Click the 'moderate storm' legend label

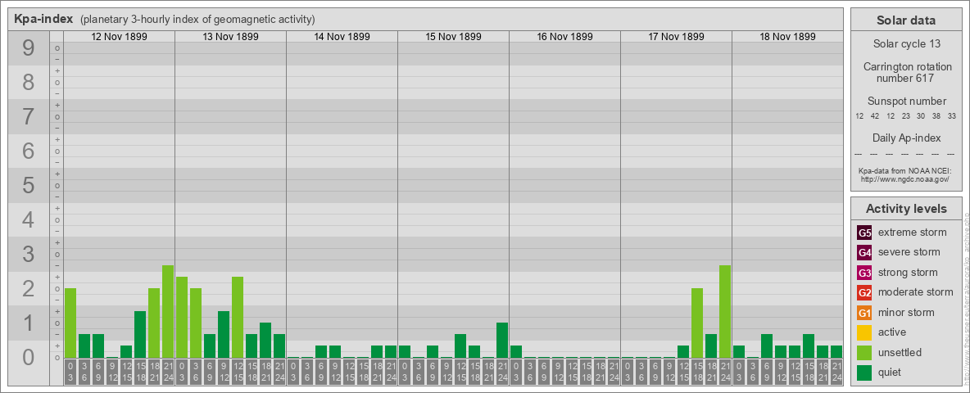pyautogui.click(x=916, y=292)
